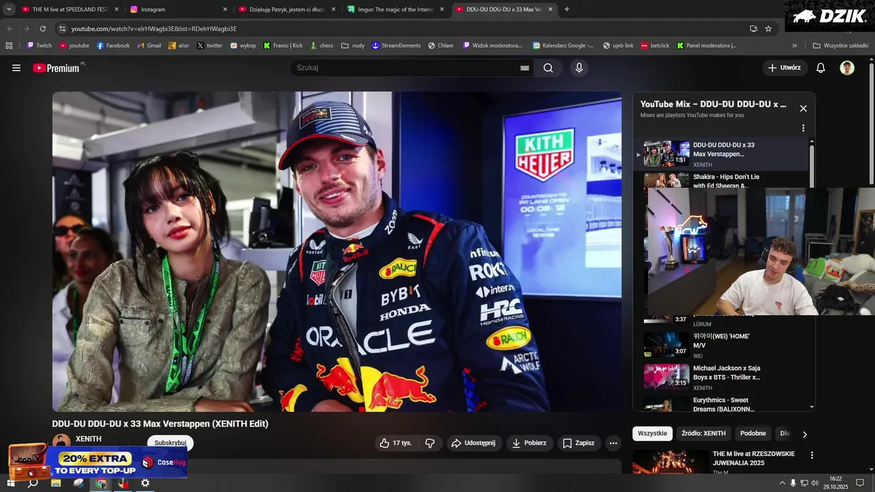Start voice search with microphone
Viewport: 875px width, 492px height.
click(x=579, y=68)
